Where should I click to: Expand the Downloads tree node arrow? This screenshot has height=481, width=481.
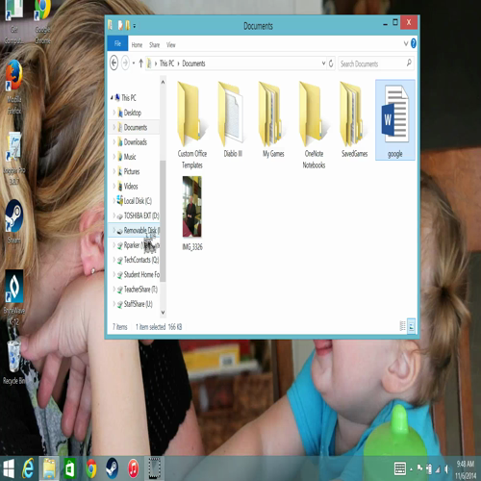114,142
